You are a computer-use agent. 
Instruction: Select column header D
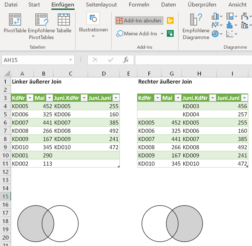104,74
